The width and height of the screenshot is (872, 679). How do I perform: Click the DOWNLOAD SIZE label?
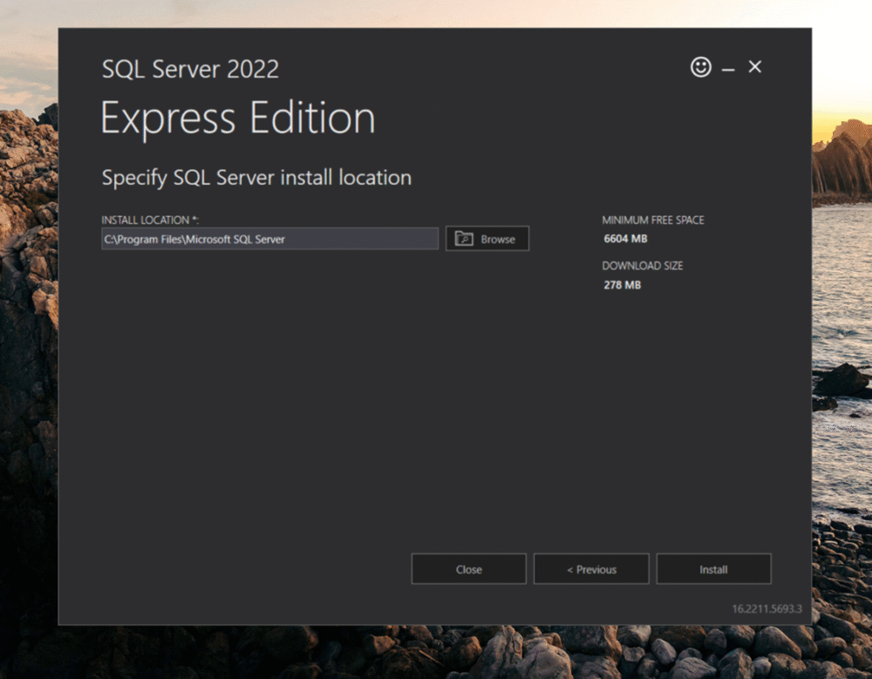coord(643,266)
